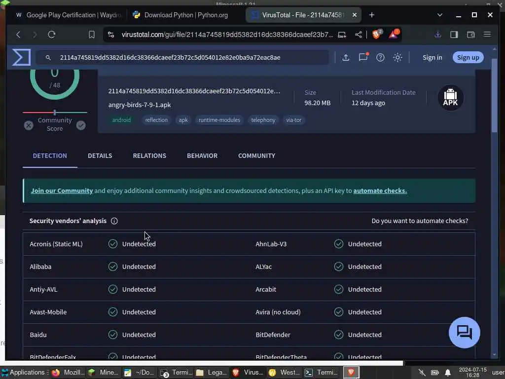
Task: Click the Sign up button
Action: pos(468,57)
